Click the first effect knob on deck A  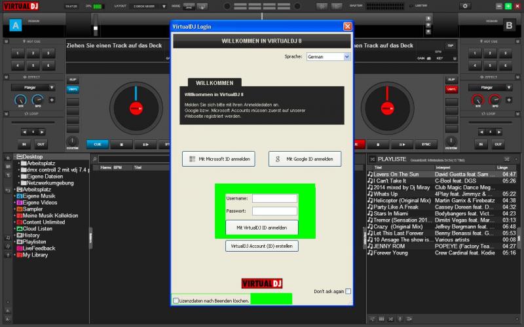tap(21, 100)
